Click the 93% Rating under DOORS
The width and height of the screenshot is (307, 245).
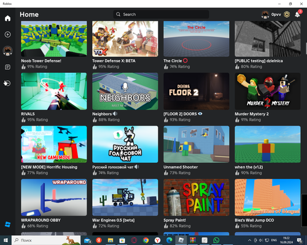180,119
